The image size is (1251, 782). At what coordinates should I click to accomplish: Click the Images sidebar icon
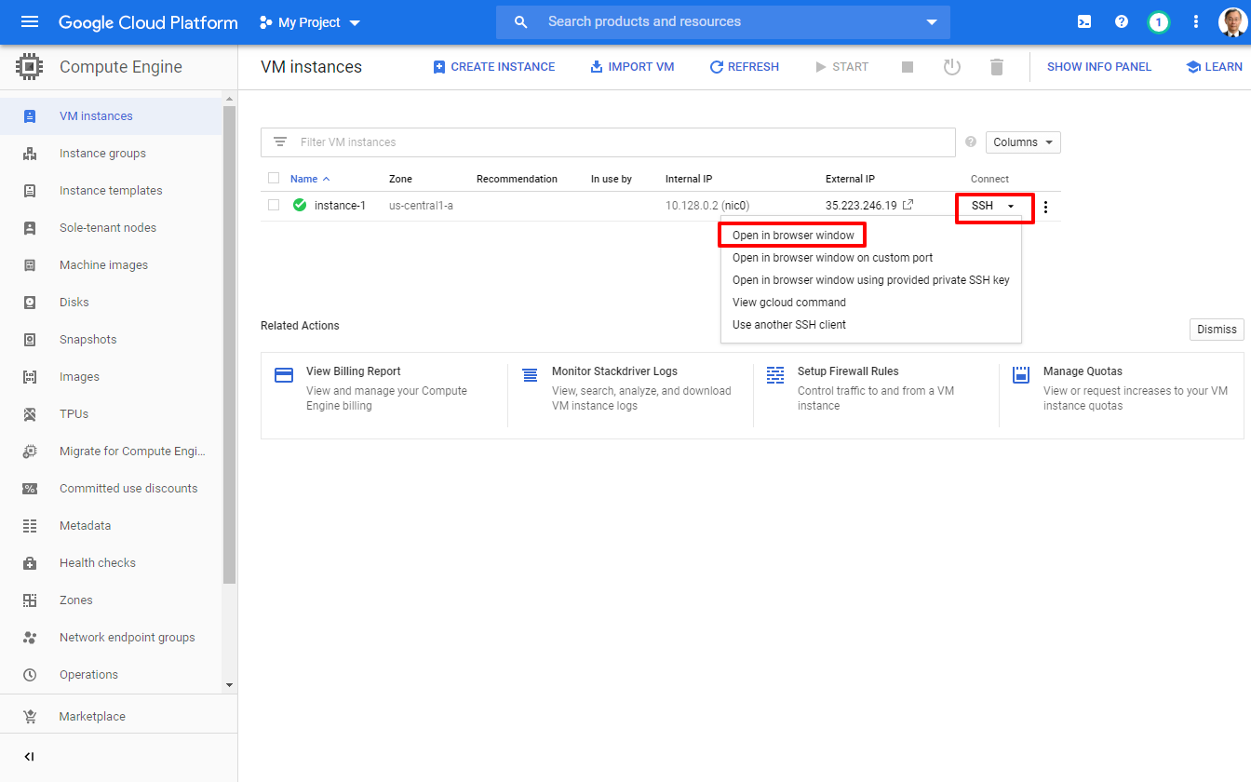coord(30,377)
